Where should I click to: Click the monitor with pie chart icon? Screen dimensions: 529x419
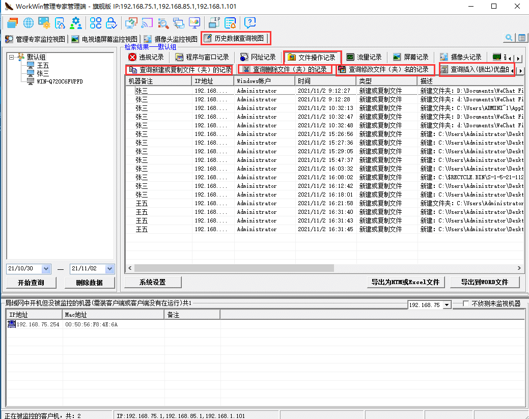tap(194, 23)
